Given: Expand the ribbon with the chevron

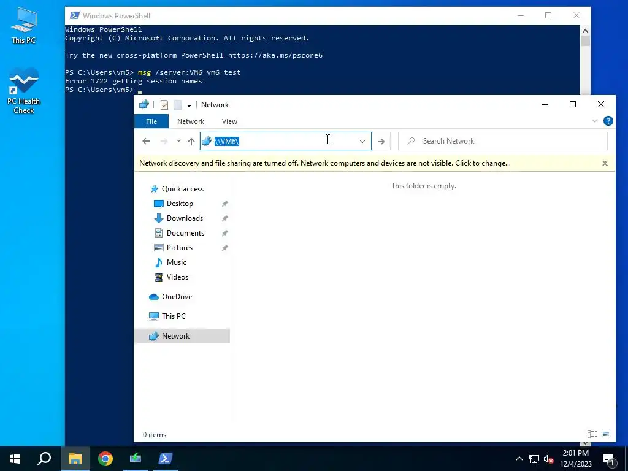Looking at the screenshot, I should 595,121.
